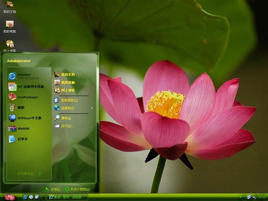Open 连接到(T) menu entry
268x201 pixels.
(x=64, y=108)
